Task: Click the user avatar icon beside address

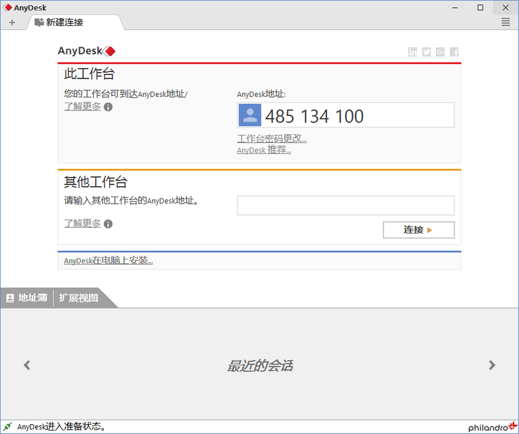Action: (x=250, y=115)
